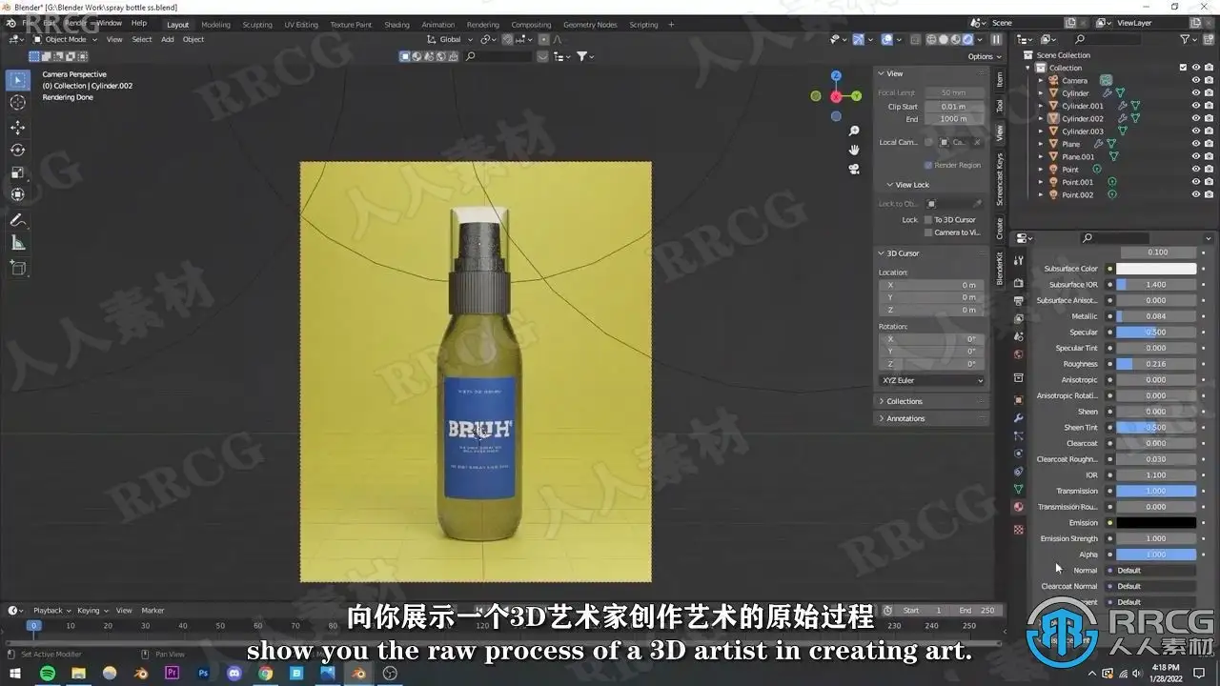Click the Subsurface Color swatch
This screenshot has height=686, width=1220.
point(1156,269)
